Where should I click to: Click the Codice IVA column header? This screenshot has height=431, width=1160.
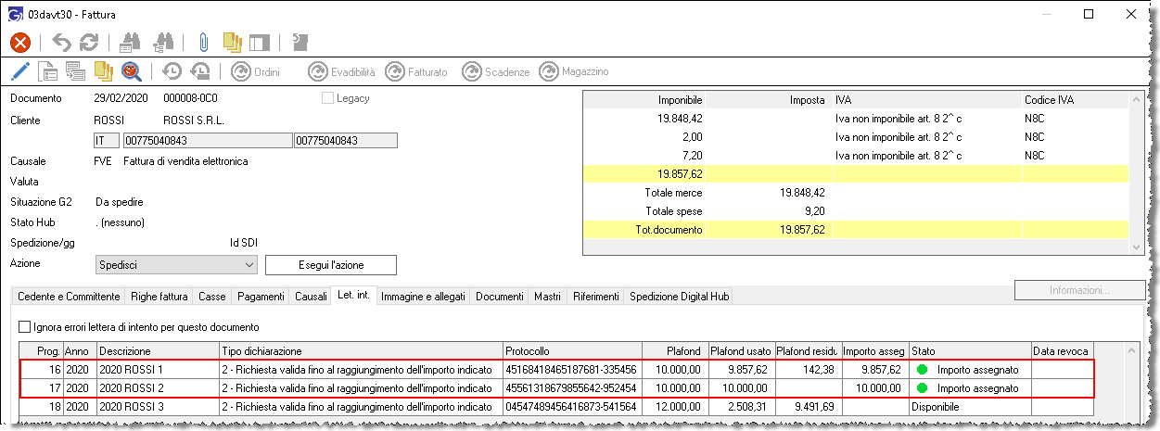1074,99
